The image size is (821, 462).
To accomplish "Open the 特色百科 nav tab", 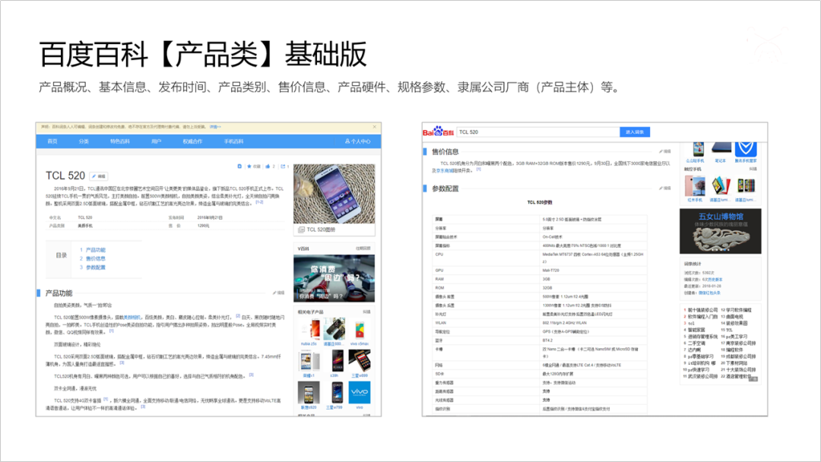I will click(x=120, y=141).
